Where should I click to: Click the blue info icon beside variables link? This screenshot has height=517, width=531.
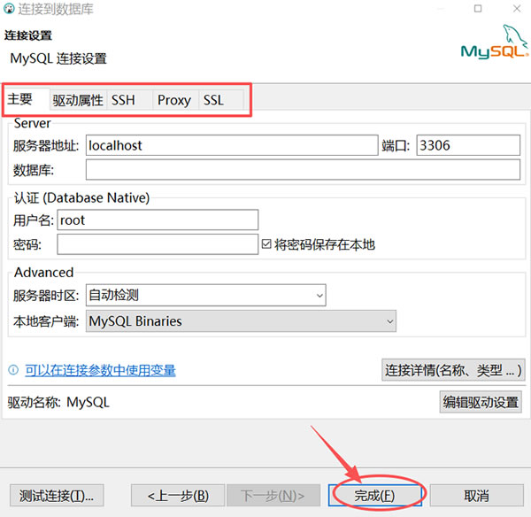[14, 370]
